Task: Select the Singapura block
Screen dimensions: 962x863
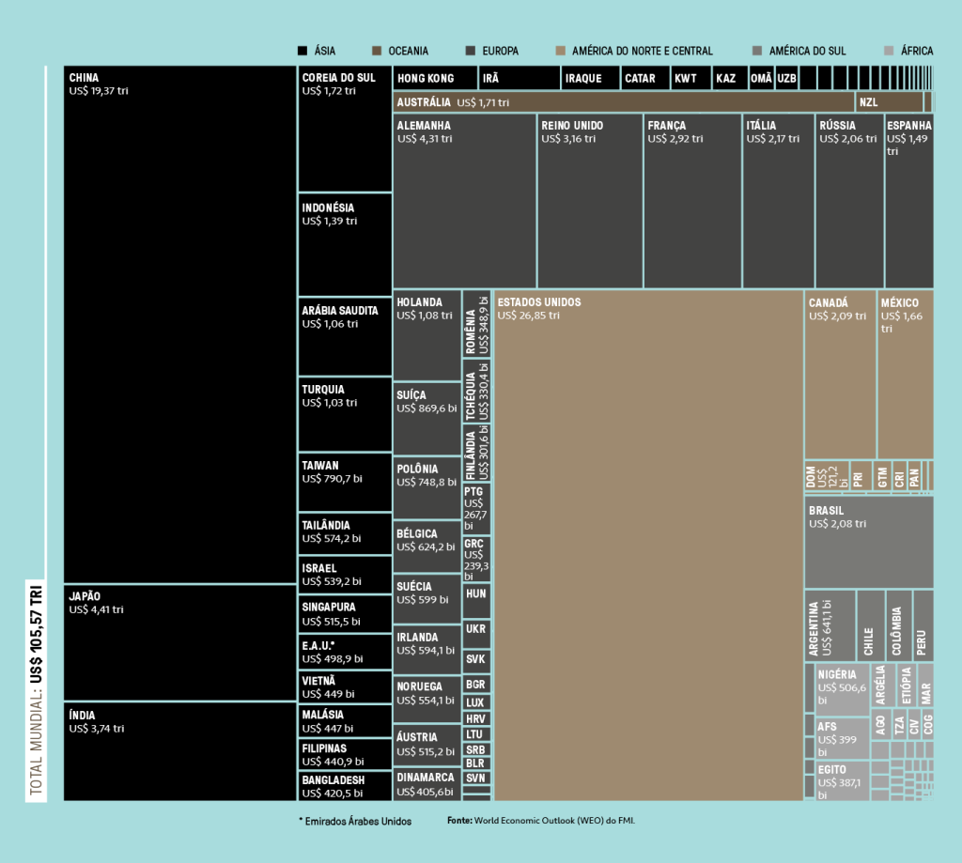Action: coord(345,613)
